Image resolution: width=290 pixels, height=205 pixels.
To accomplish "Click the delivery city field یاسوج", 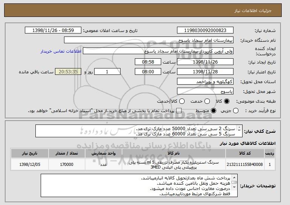I will (205, 91).
